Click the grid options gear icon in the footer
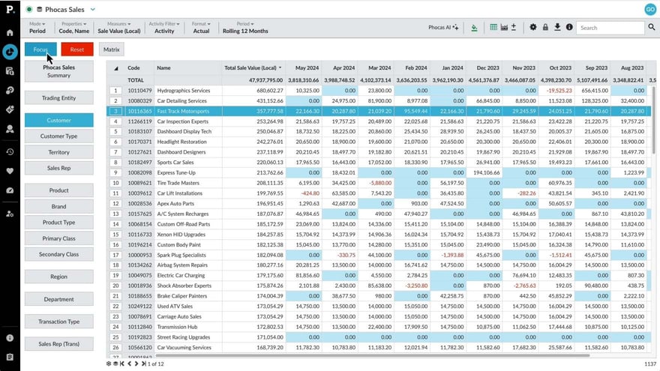This screenshot has height=371, width=660. point(109,364)
